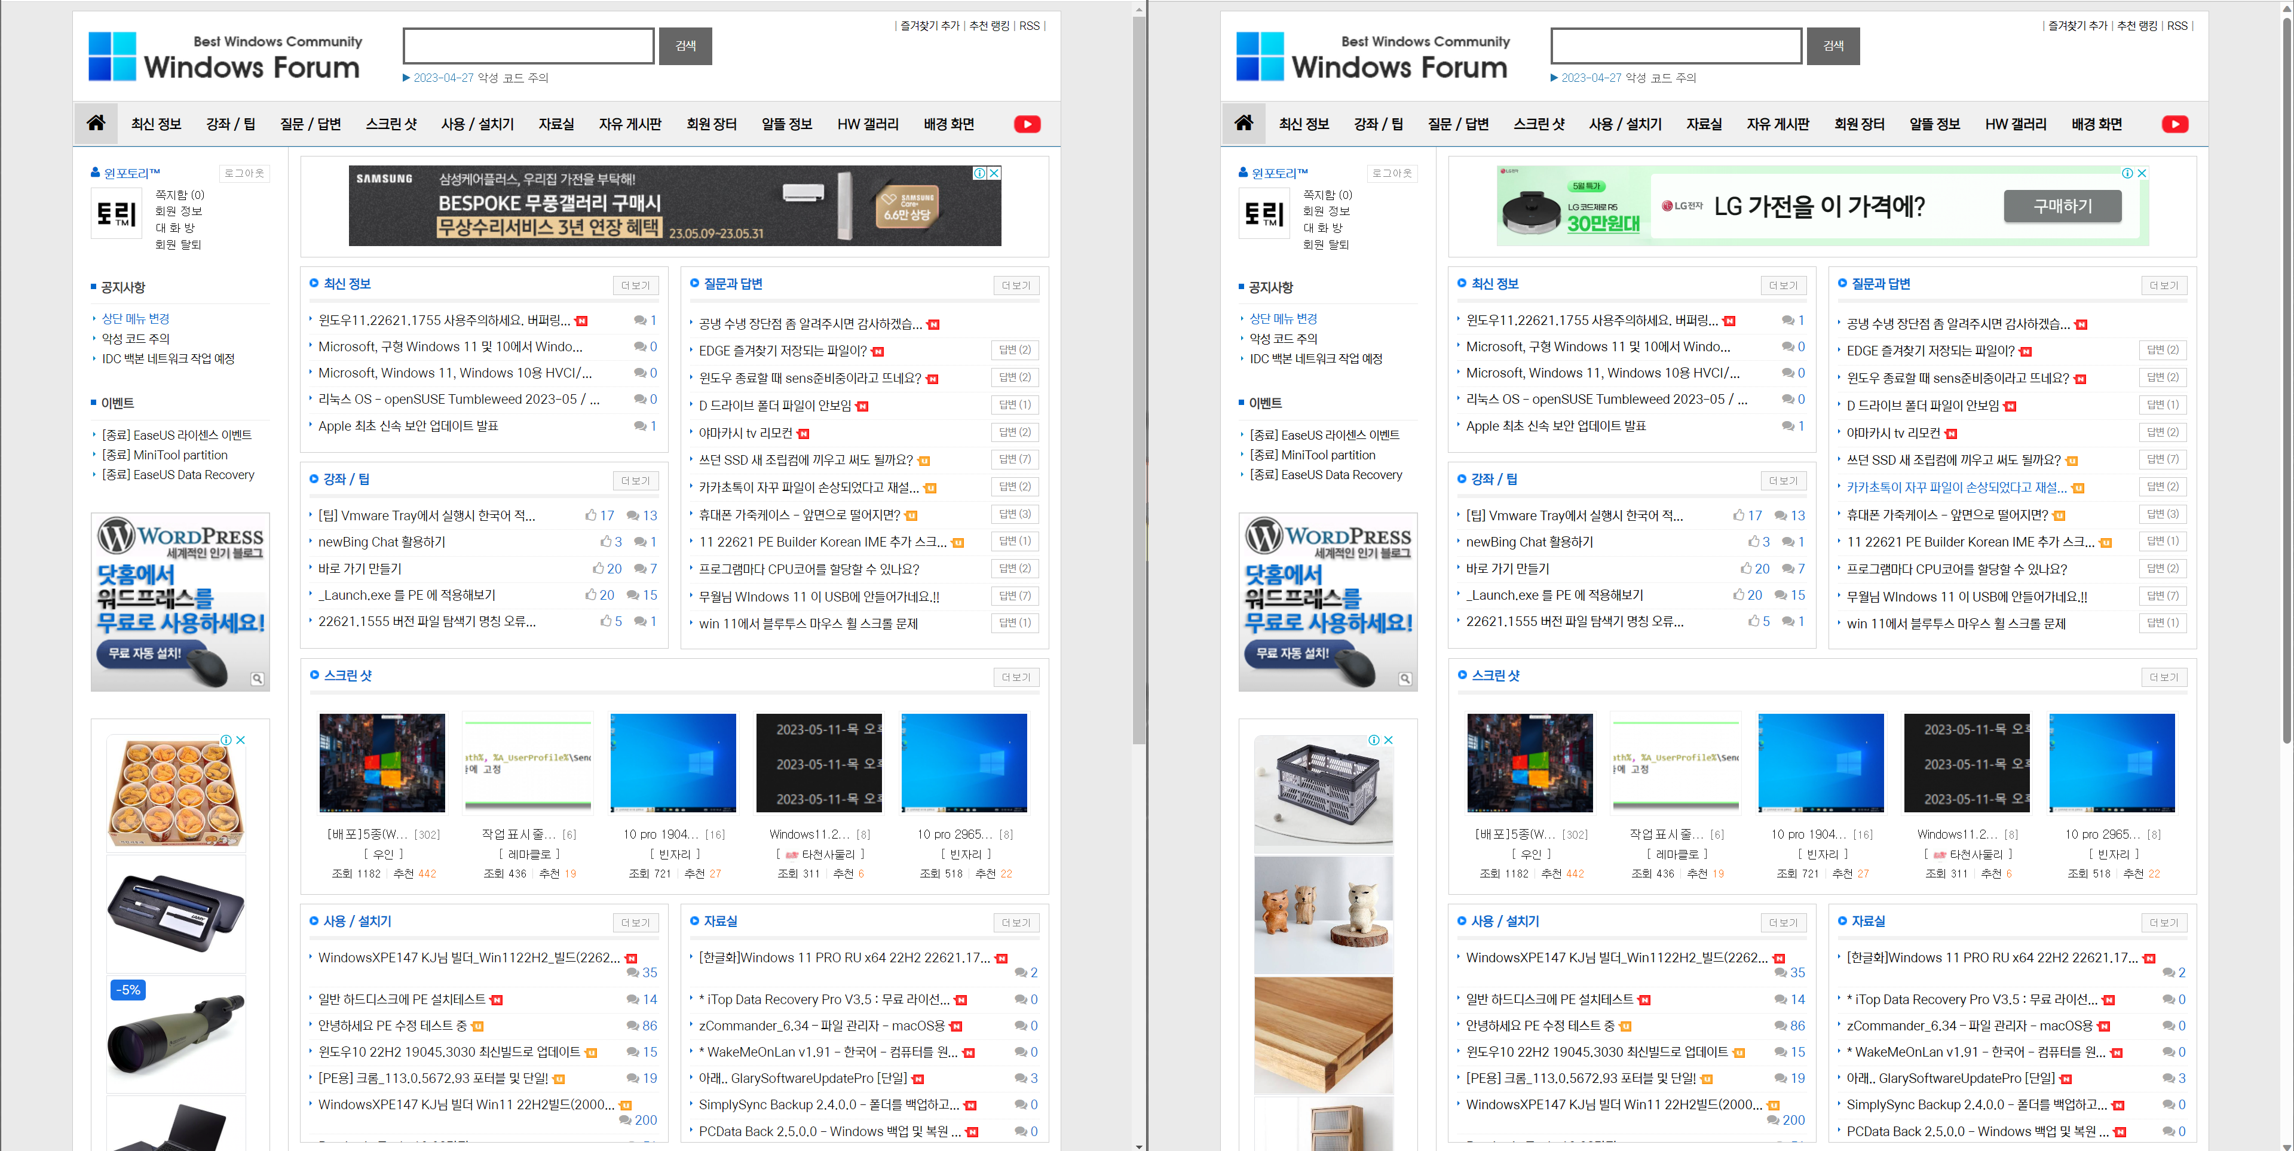The image size is (2294, 1151).
Task: Click 더보기 for 스크린 샷 section, left window
Action: [1016, 677]
